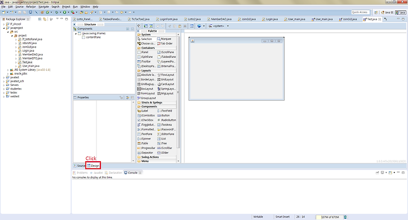This screenshot has width=408, height=220.
Task: Open the File menu
Action: tap(3, 7)
